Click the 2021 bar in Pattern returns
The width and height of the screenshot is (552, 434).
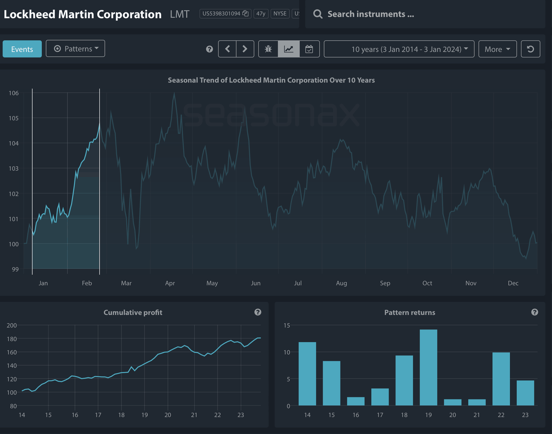[x=477, y=402]
